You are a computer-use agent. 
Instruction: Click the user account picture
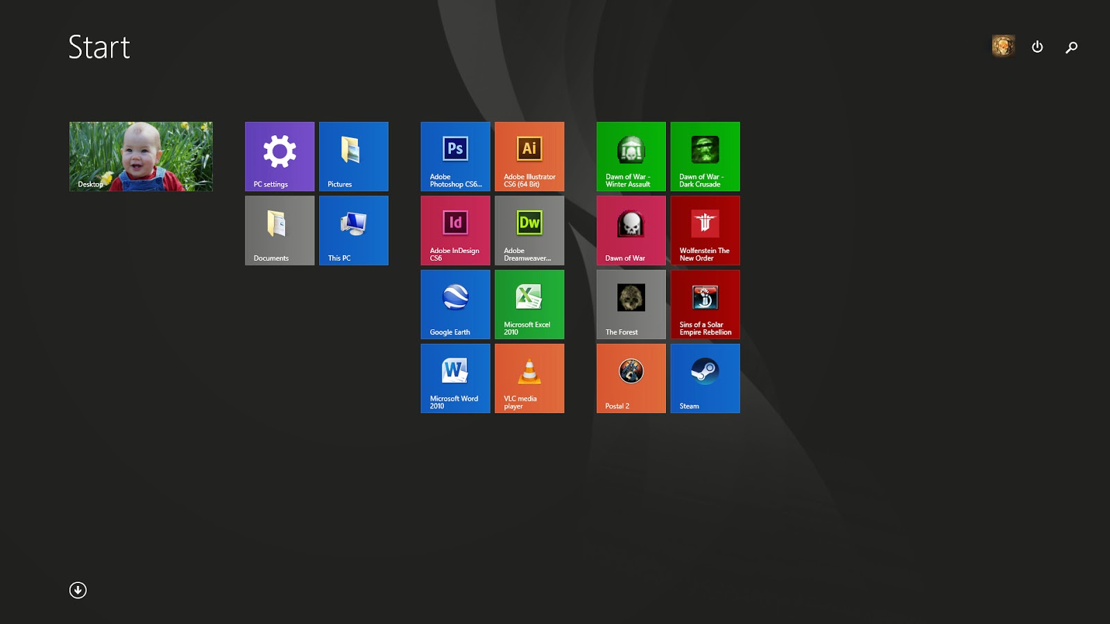pyautogui.click(x=1003, y=46)
